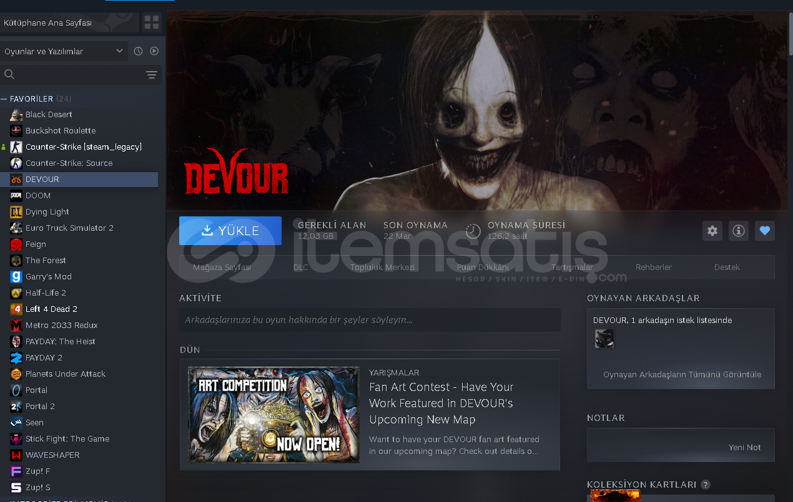Image resolution: width=793 pixels, height=502 pixels.
Task: Toggle the DEVOUR favorite heart icon
Action: (x=765, y=231)
